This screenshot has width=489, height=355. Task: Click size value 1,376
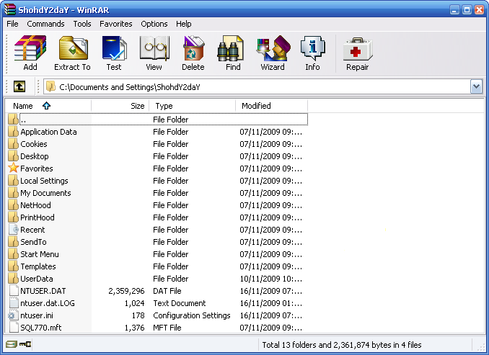pyautogui.click(x=134, y=328)
